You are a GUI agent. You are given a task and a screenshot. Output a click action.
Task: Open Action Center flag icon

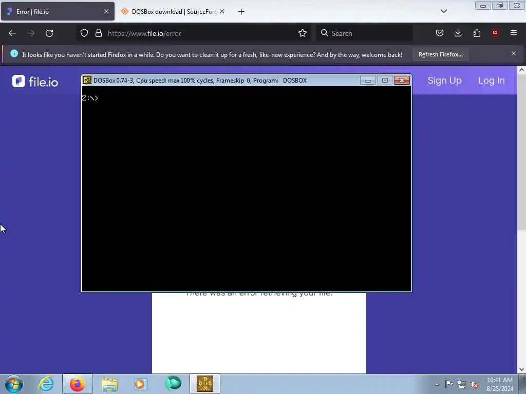pyautogui.click(x=449, y=384)
